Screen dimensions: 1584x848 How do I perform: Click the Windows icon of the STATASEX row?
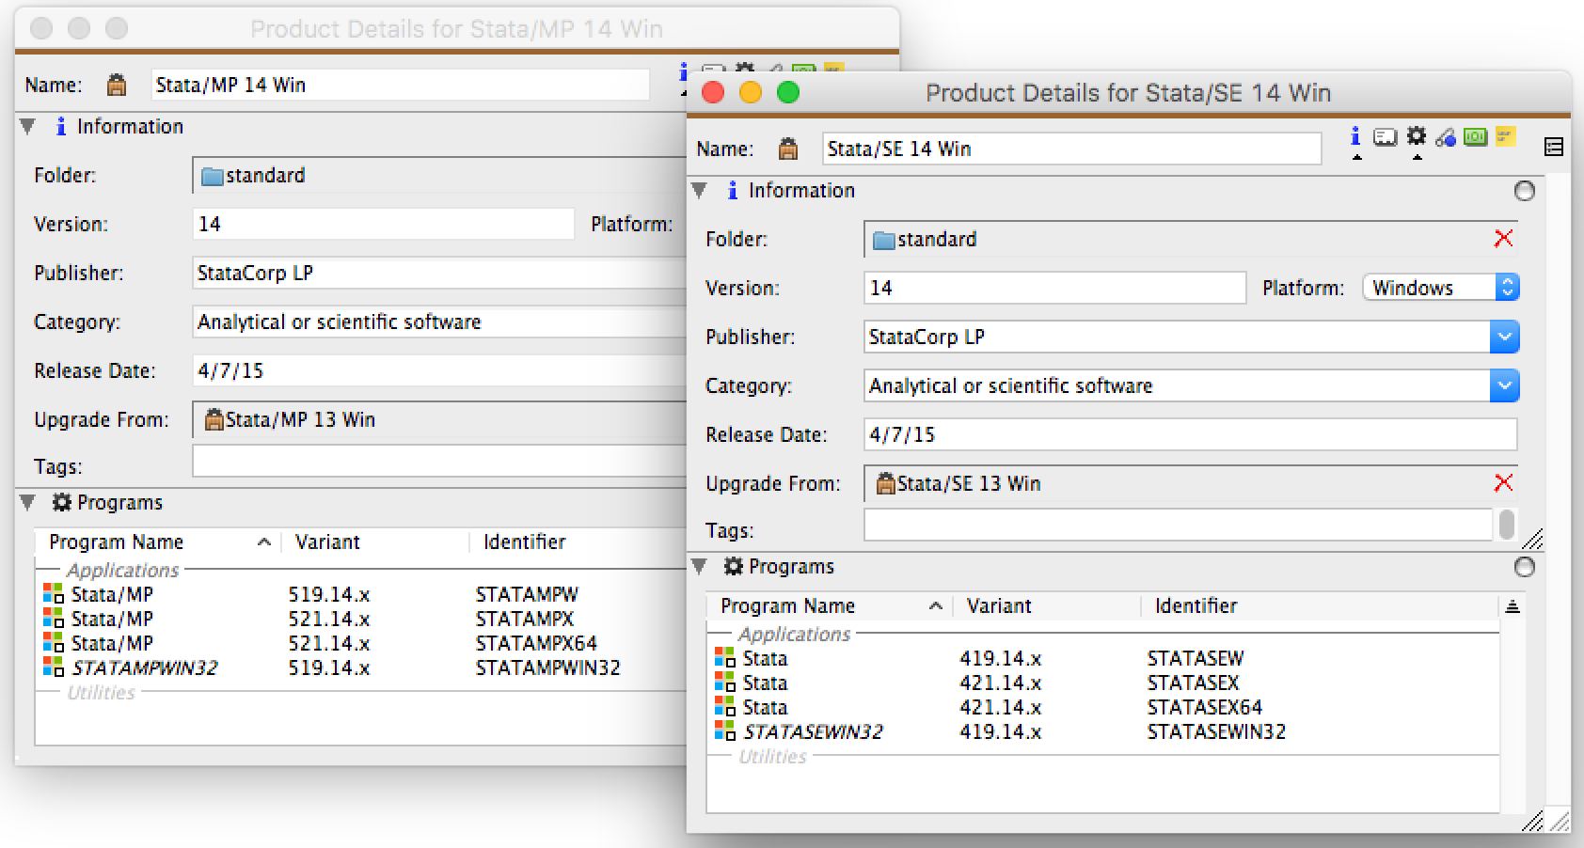click(x=724, y=683)
